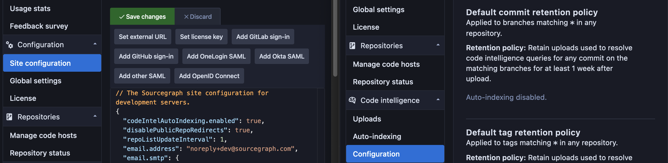Viewport: 668px width, 163px height.
Task: Select Site configuration in left sidebar
Action: (x=52, y=63)
